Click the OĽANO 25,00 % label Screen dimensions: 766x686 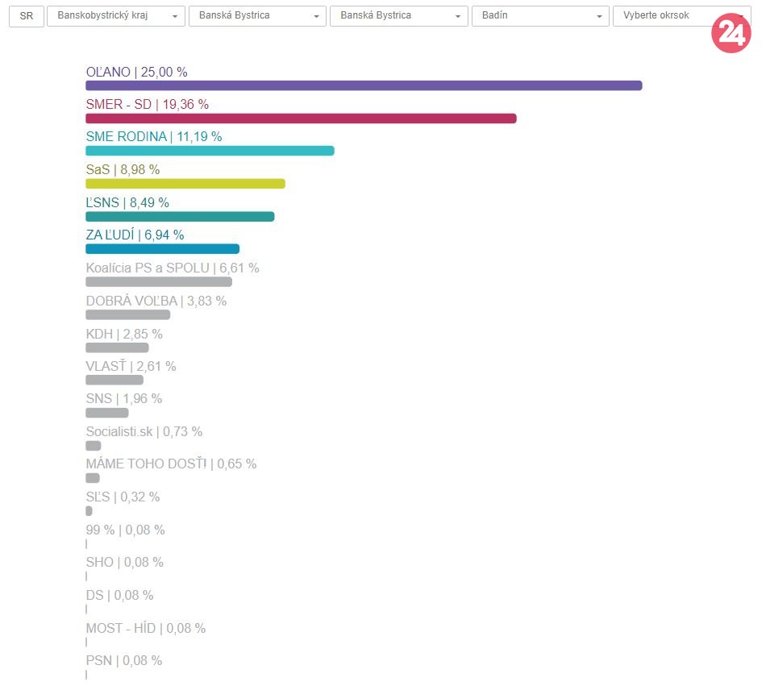tap(136, 72)
